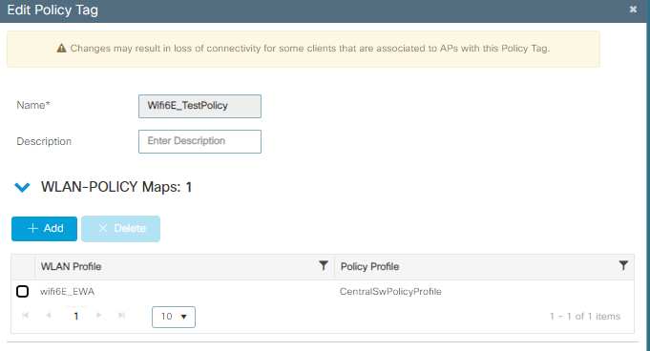Screen dimensions: 650x351
Task: Open the Policy Profile column filter
Action: 623,265
